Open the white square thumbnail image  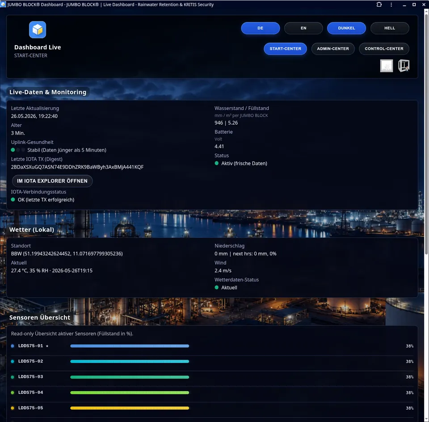[386, 66]
